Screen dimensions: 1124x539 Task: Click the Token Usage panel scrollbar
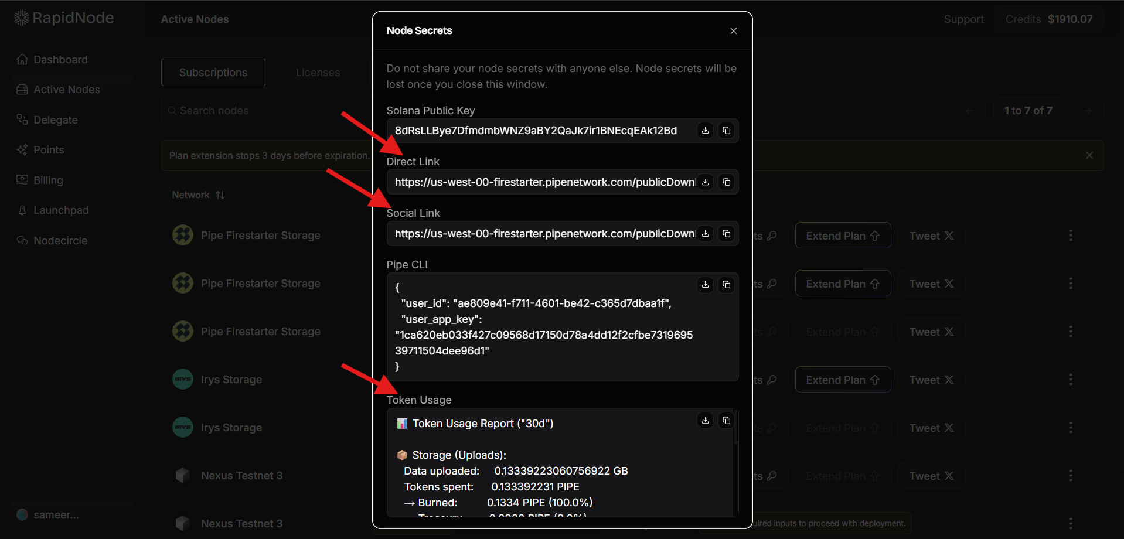coord(735,428)
